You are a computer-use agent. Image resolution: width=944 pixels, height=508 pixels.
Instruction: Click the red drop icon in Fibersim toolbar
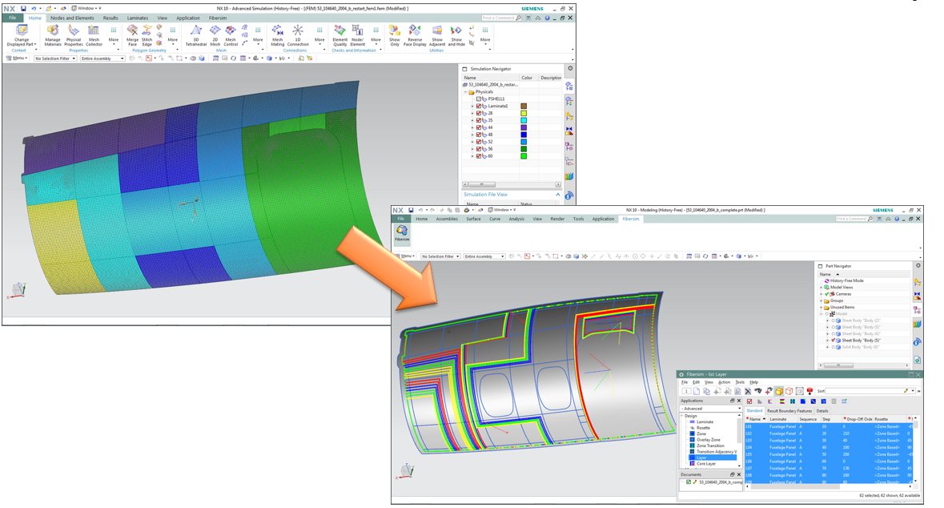[809, 391]
